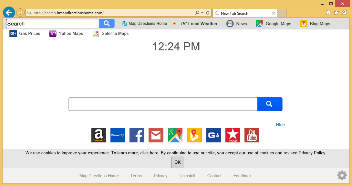Click the 'here' cookie info link
This screenshot has height=186, width=352.
[154, 153]
